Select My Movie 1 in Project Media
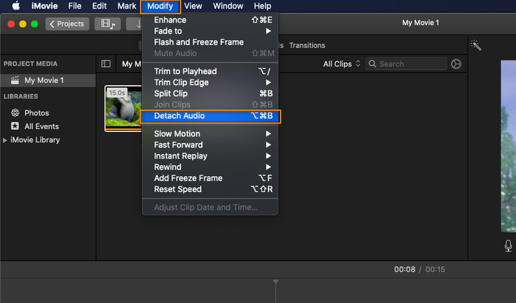This screenshot has width=516, height=303. (48, 81)
